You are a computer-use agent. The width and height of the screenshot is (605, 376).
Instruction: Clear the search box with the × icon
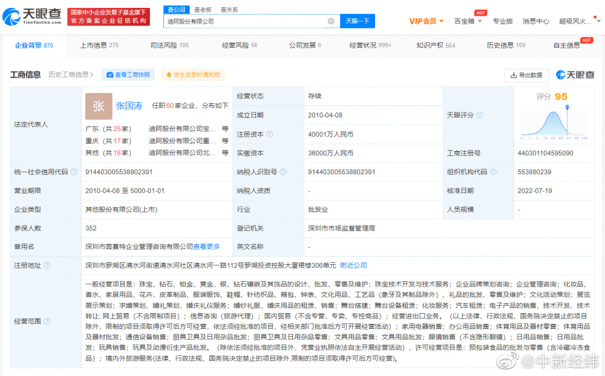pos(330,20)
